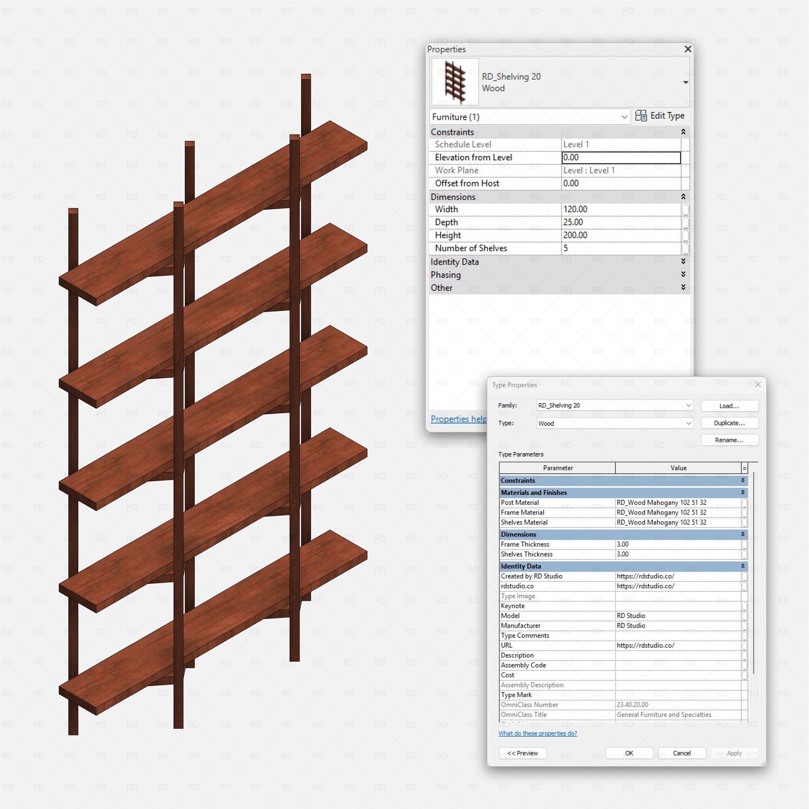809x809 pixels.
Task: Collapse Materials and Finishes group
Action: pyautogui.click(x=743, y=492)
